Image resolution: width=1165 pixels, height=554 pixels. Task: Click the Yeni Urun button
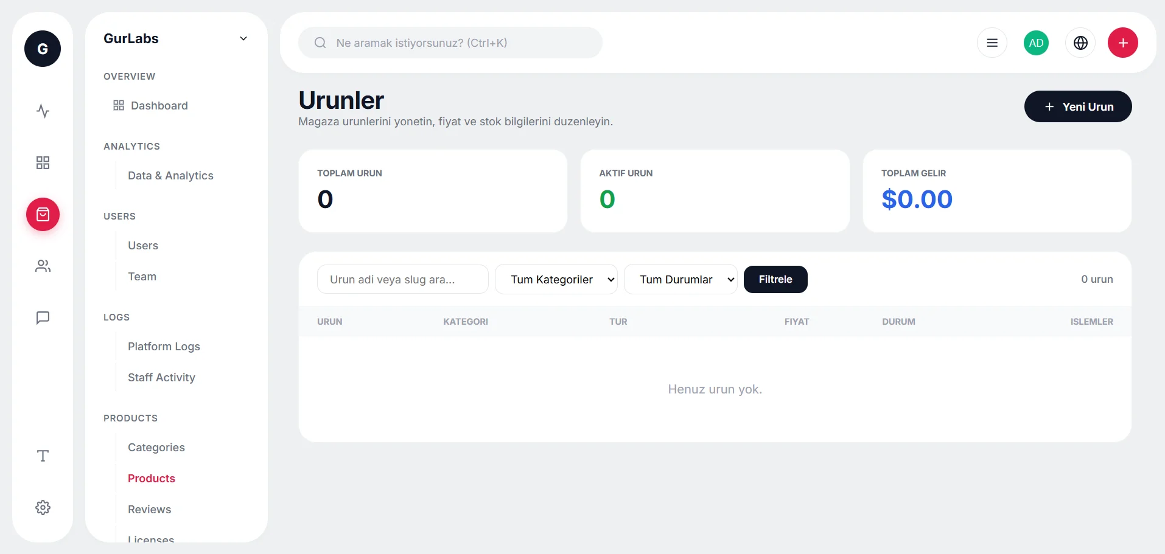tap(1078, 106)
